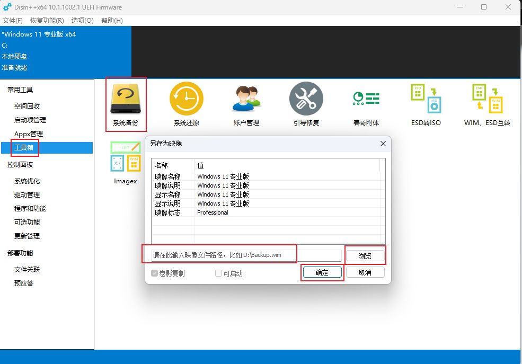Confirm with the 确定 button
The height and width of the screenshot is (364, 522).
[322, 272]
